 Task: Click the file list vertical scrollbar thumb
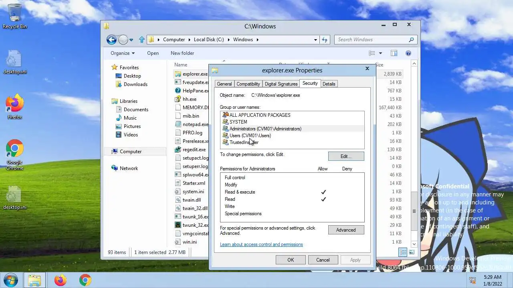coord(414,210)
